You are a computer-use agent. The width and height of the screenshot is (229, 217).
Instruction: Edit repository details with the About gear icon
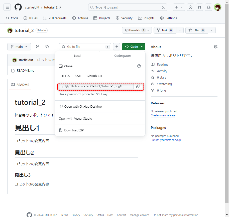click(216, 47)
